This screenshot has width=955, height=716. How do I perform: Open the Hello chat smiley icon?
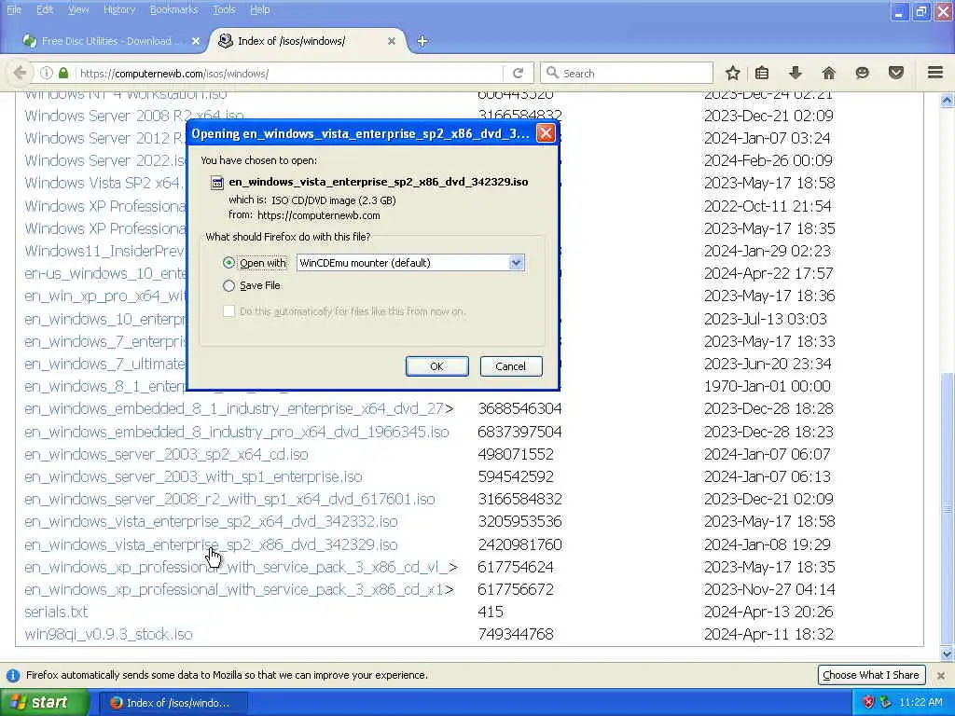(x=863, y=73)
